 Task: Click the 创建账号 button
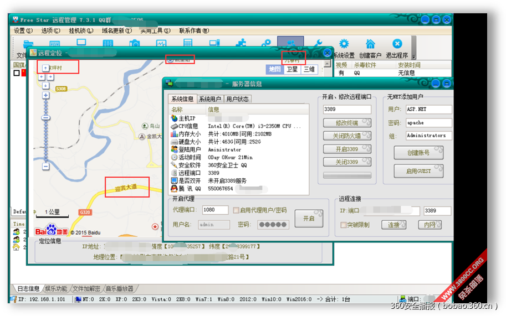(418, 153)
